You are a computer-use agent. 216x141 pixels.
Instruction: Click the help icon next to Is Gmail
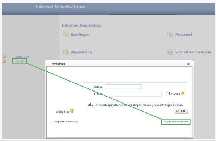pos(183,93)
